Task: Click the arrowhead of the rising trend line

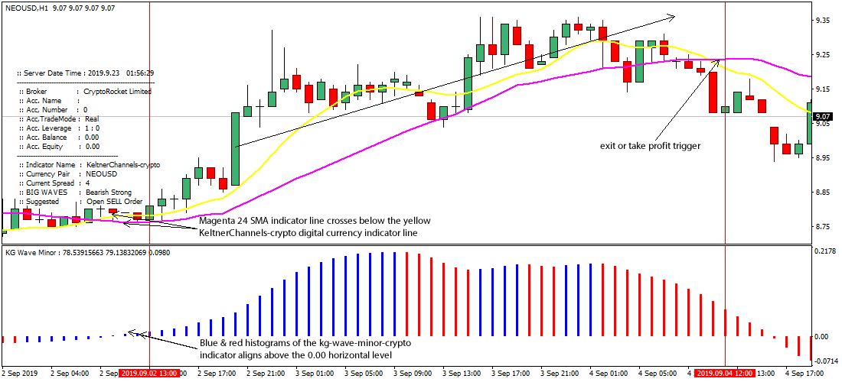Action: pyautogui.click(x=671, y=16)
